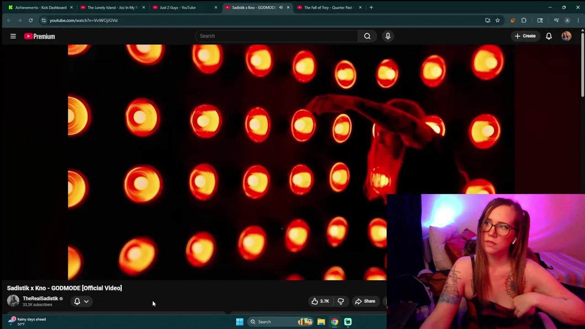The height and width of the screenshot is (329, 585).
Task: Go to the YouTube Premium home logo
Action: [39, 36]
